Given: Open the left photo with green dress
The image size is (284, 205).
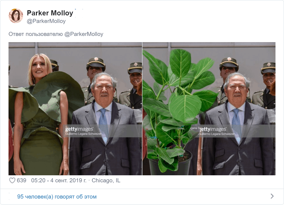Looking at the screenshot, I should [75, 109].
